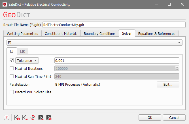Switch to the LIR sub-tab

pyautogui.click(x=23, y=51)
